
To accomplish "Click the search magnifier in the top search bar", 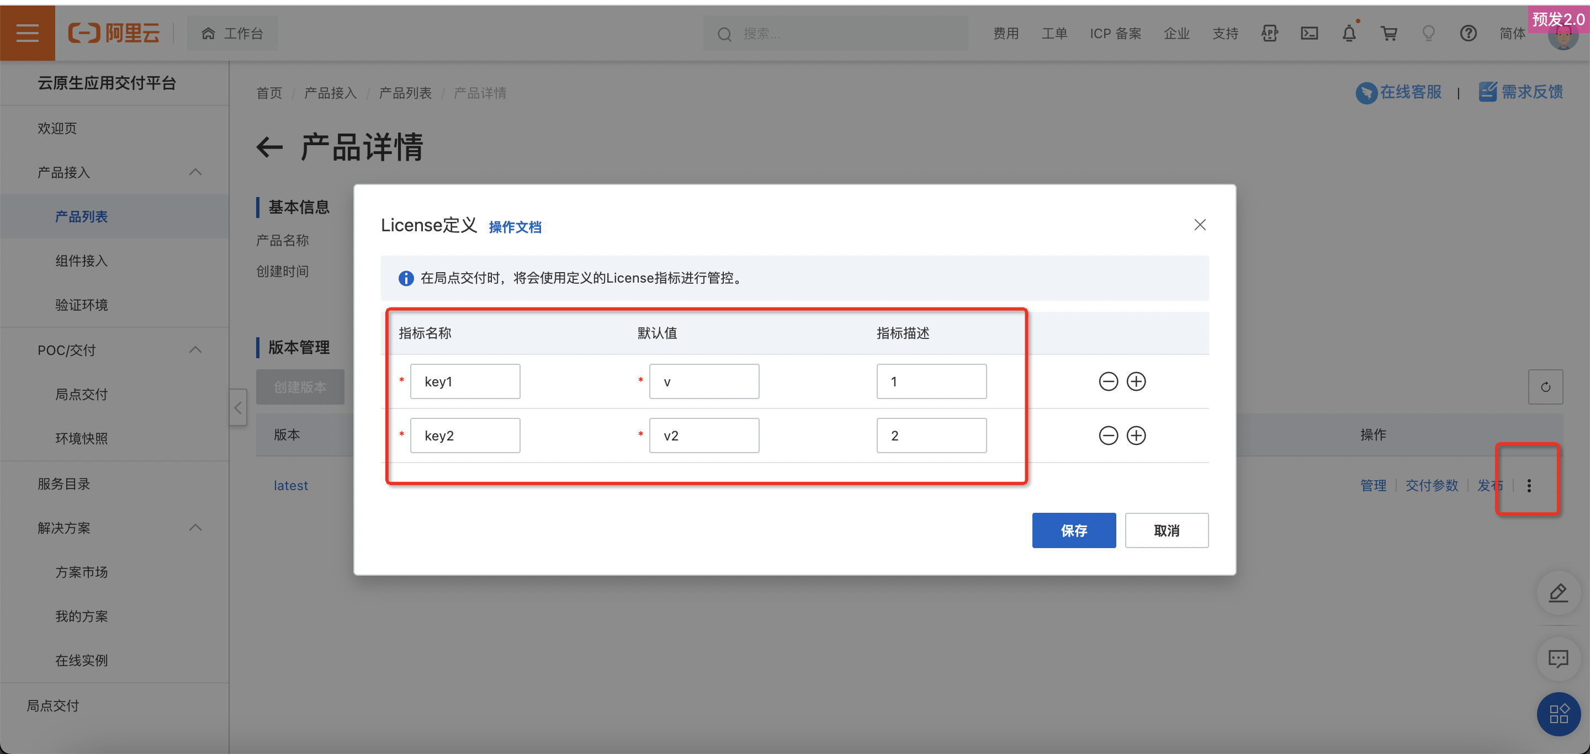I will click(x=724, y=33).
